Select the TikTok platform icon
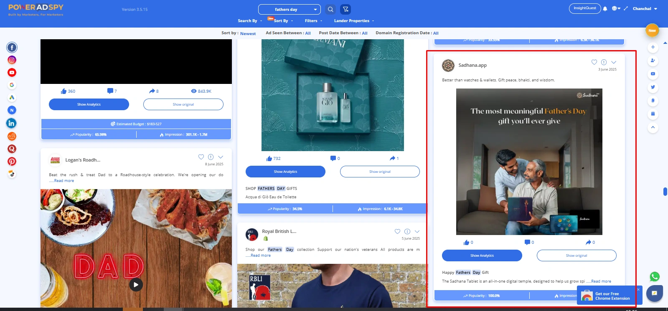This screenshot has height=311, width=668. pyautogui.click(x=12, y=174)
